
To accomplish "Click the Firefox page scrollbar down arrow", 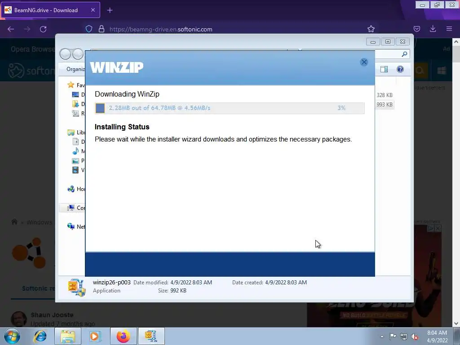I will pos(456,323).
